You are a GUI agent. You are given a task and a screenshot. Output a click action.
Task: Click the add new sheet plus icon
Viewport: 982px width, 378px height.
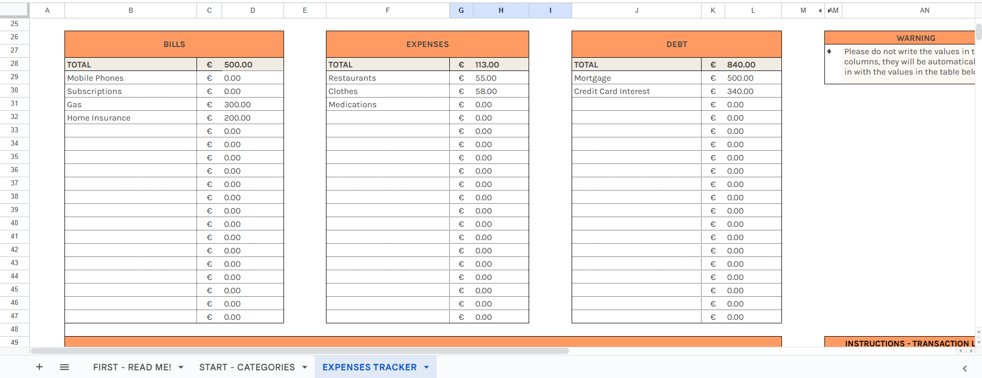click(x=39, y=367)
